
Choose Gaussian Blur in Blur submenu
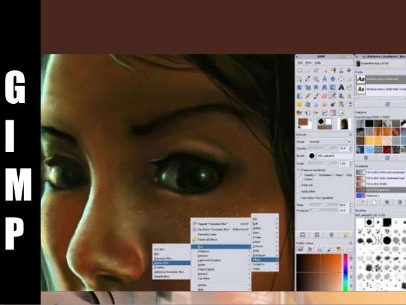click(171, 259)
